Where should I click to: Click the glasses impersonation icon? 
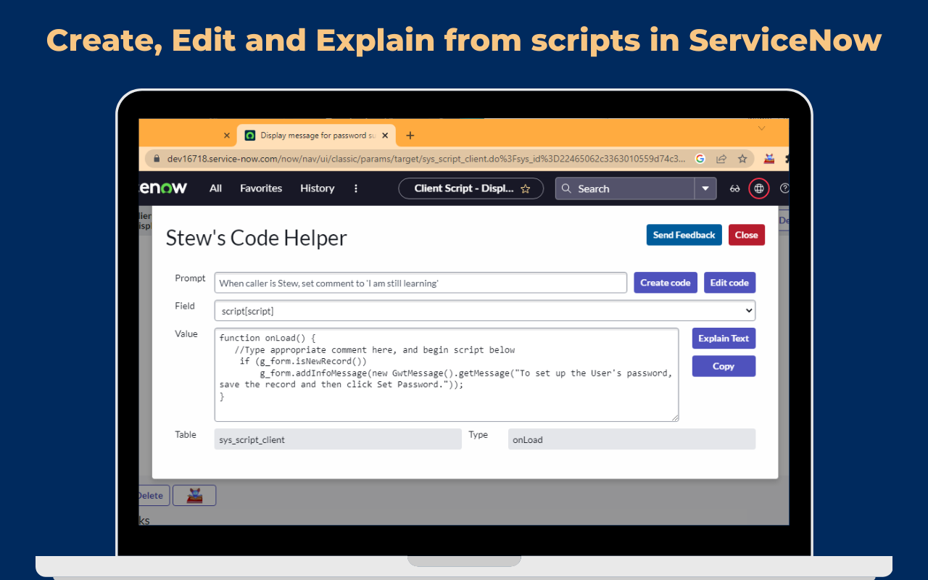[734, 188]
